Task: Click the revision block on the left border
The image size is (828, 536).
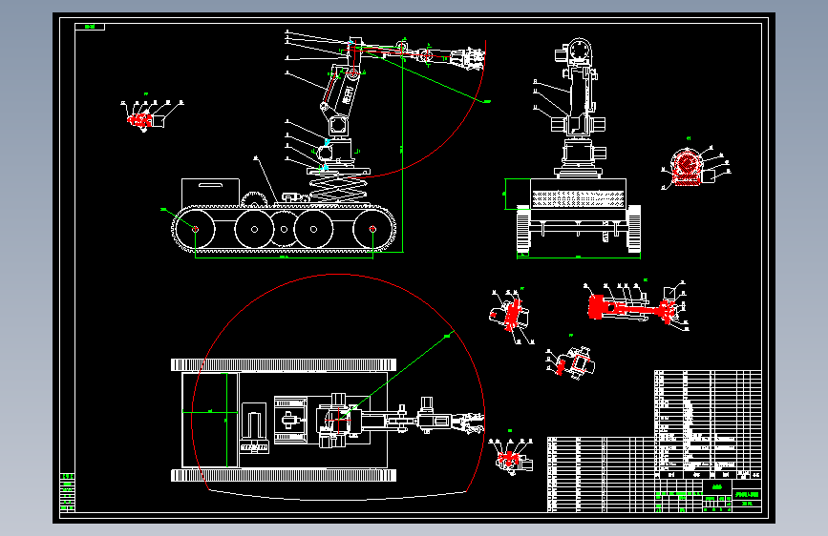Action: point(67,493)
